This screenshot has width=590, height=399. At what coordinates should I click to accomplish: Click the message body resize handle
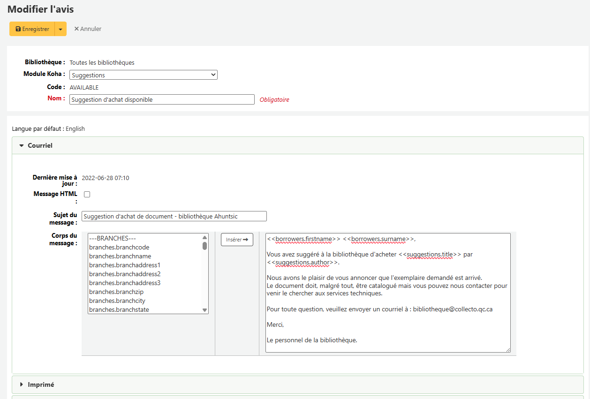pos(508,350)
